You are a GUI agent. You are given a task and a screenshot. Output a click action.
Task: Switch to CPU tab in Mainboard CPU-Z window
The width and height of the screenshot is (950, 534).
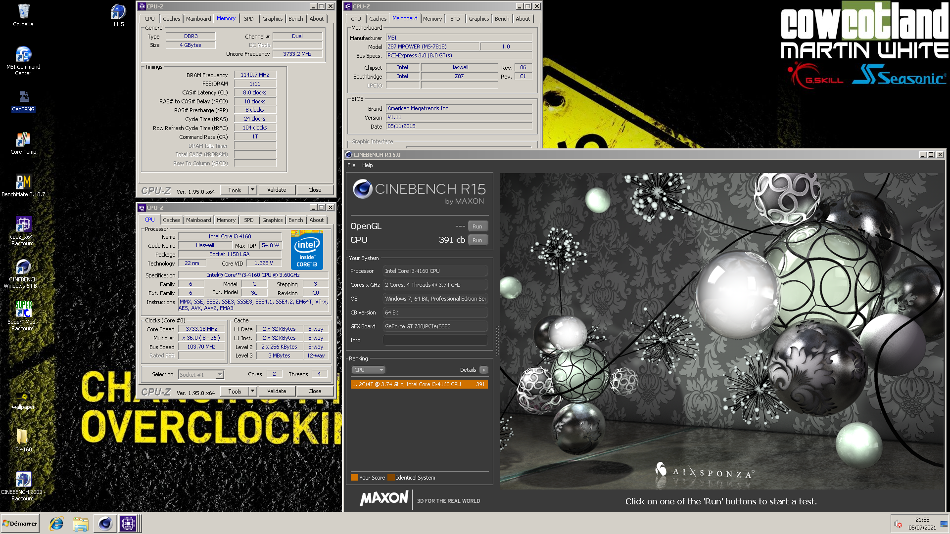pos(356,19)
